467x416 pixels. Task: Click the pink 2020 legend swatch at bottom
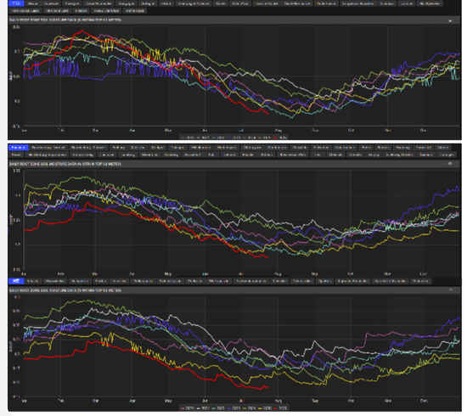coord(183,408)
